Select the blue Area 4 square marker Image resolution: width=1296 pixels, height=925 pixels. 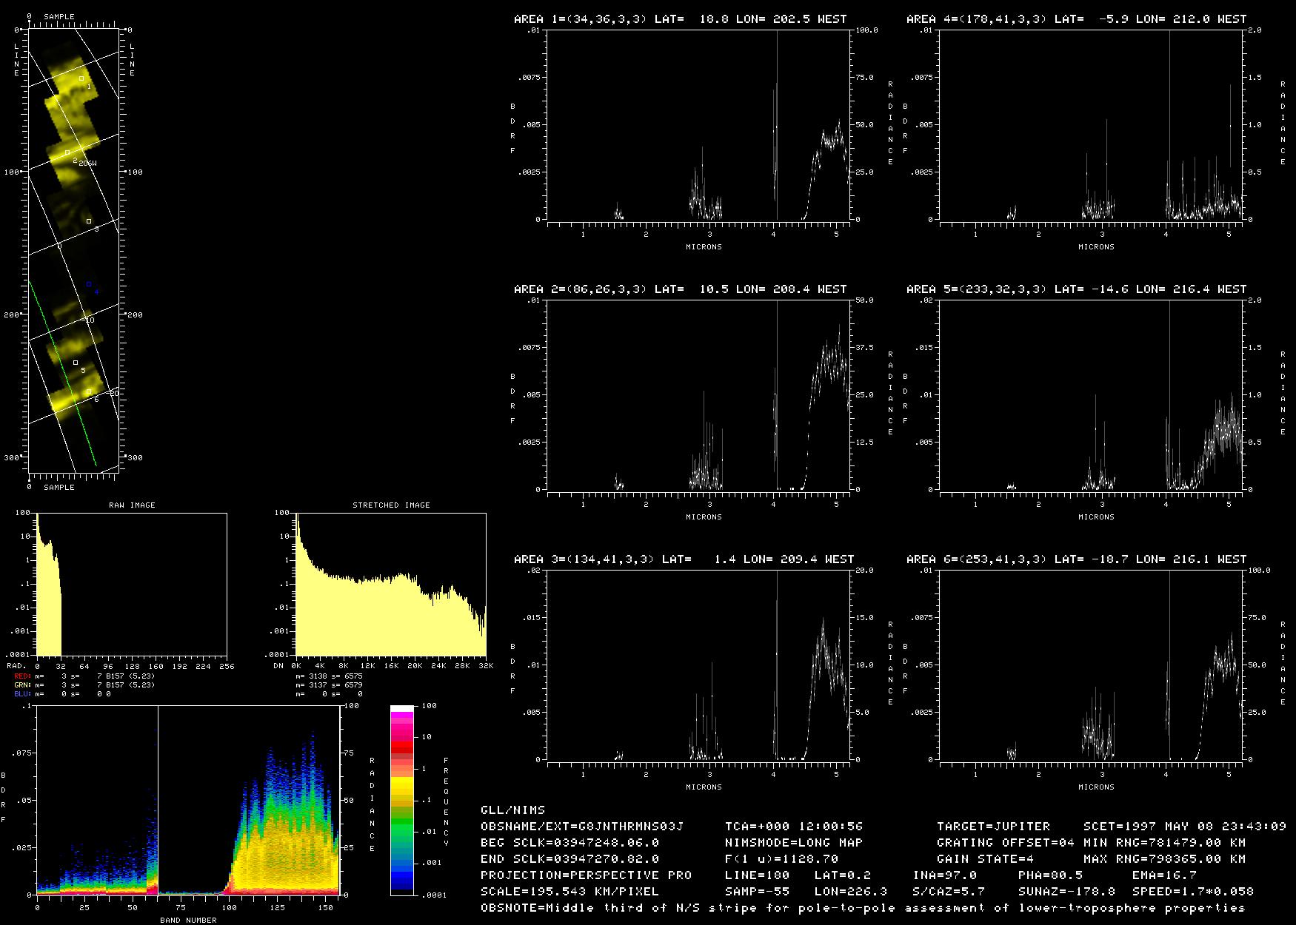[88, 284]
